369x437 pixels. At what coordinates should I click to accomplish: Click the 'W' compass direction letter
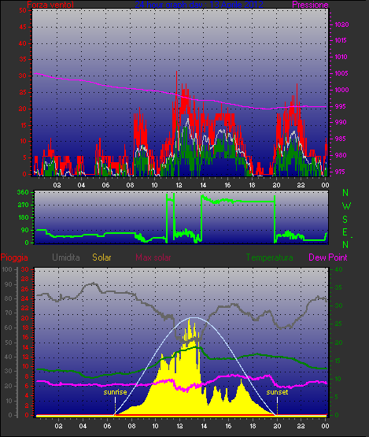point(346,206)
